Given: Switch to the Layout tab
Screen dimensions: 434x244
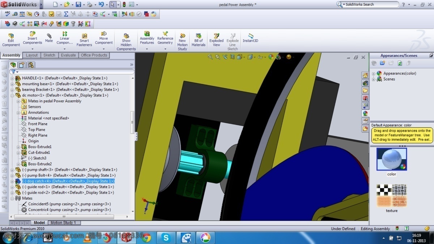Looking at the screenshot, I should coord(32,55).
